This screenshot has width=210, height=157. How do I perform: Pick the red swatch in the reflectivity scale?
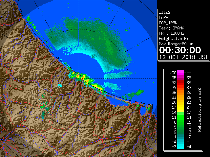180,83
